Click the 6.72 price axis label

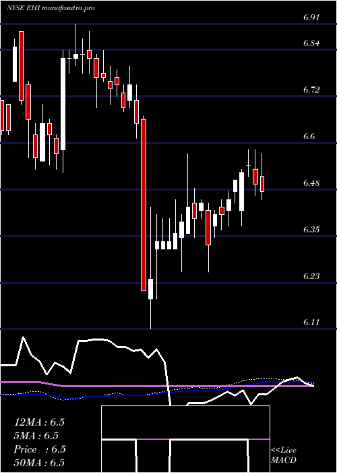pos(311,90)
